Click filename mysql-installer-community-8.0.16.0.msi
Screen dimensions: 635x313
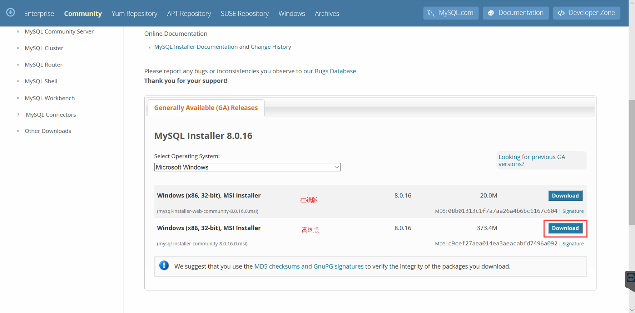(202, 244)
